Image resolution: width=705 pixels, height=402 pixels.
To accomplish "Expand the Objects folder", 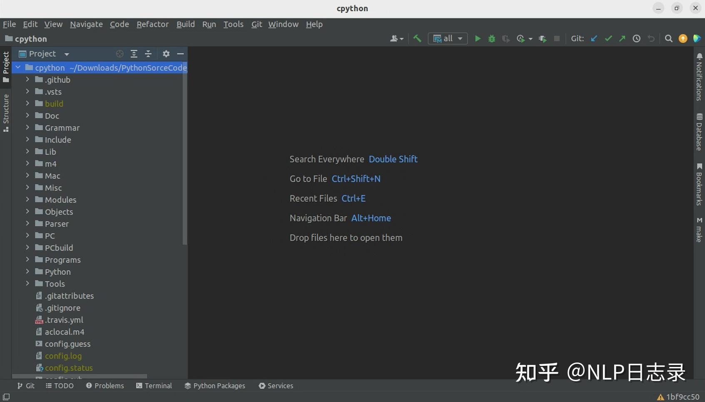I will [27, 212].
